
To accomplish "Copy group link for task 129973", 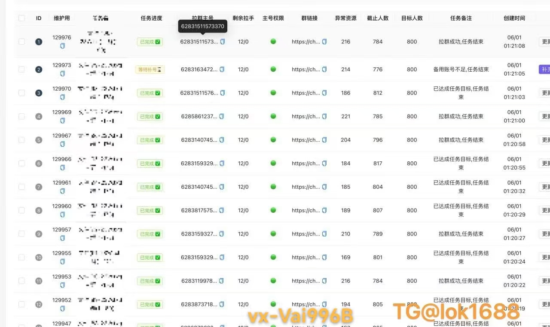I will [x=324, y=70].
